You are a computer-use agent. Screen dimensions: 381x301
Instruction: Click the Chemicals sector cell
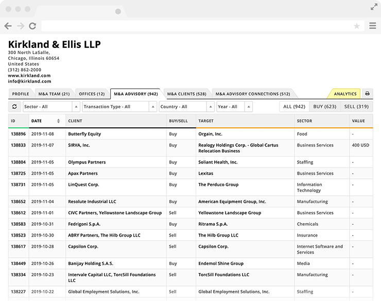(x=307, y=224)
